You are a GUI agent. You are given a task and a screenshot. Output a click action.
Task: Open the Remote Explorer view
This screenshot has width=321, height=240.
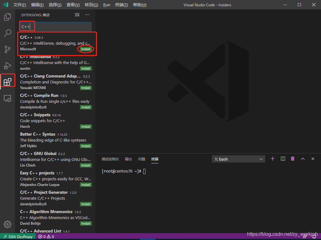pos(8,98)
